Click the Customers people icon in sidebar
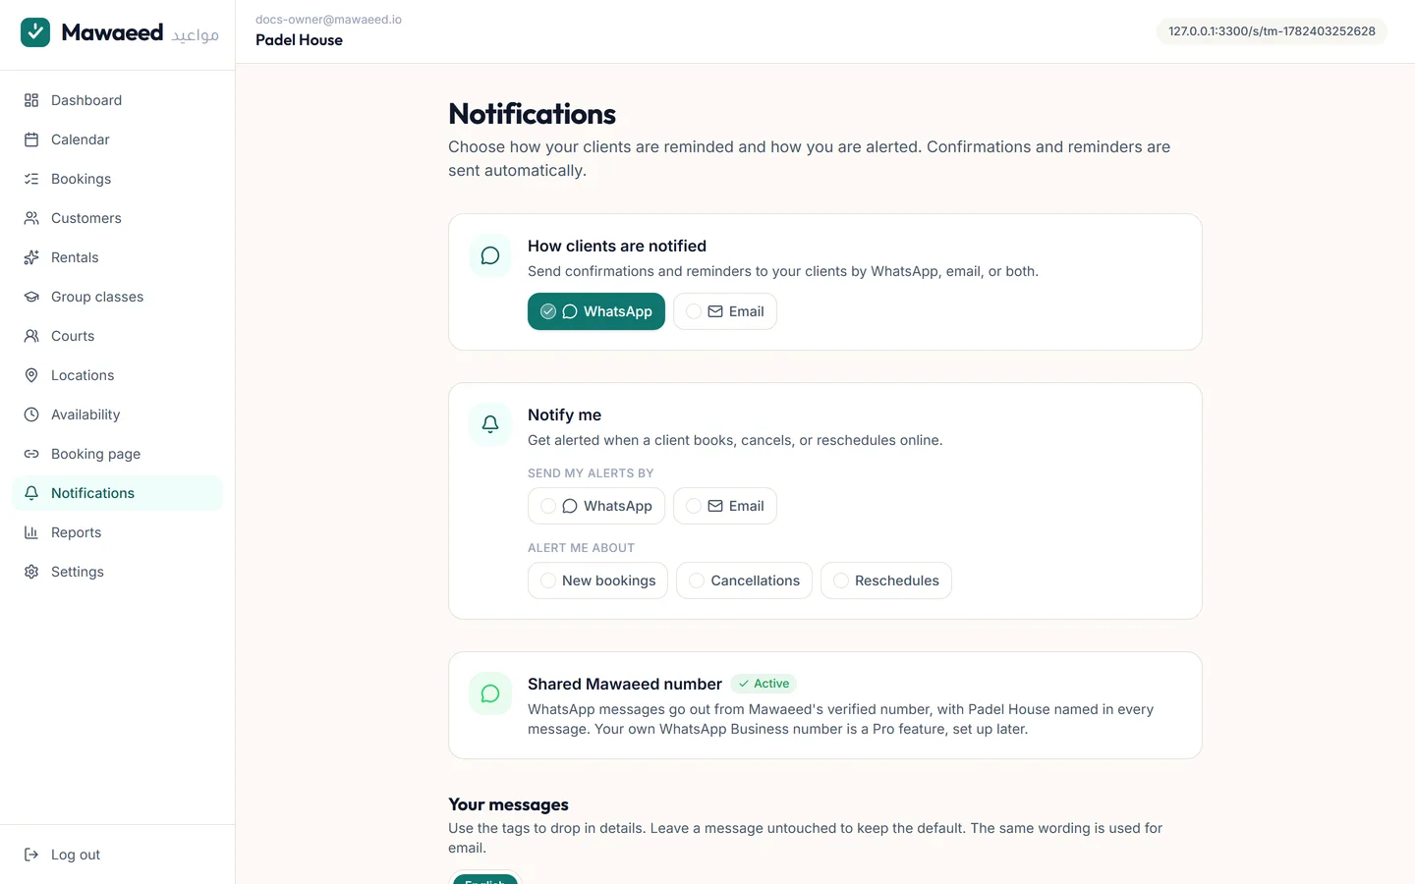The height and width of the screenshot is (884, 1415). click(x=31, y=218)
